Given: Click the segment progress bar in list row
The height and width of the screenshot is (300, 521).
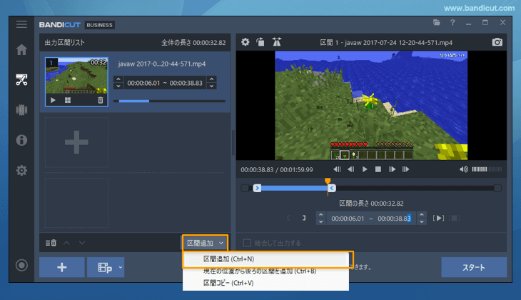Looking at the screenshot, I should 169,101.
